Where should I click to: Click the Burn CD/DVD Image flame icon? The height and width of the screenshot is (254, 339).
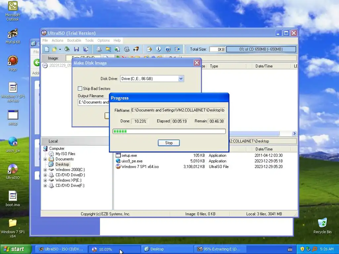click(136, 49)
